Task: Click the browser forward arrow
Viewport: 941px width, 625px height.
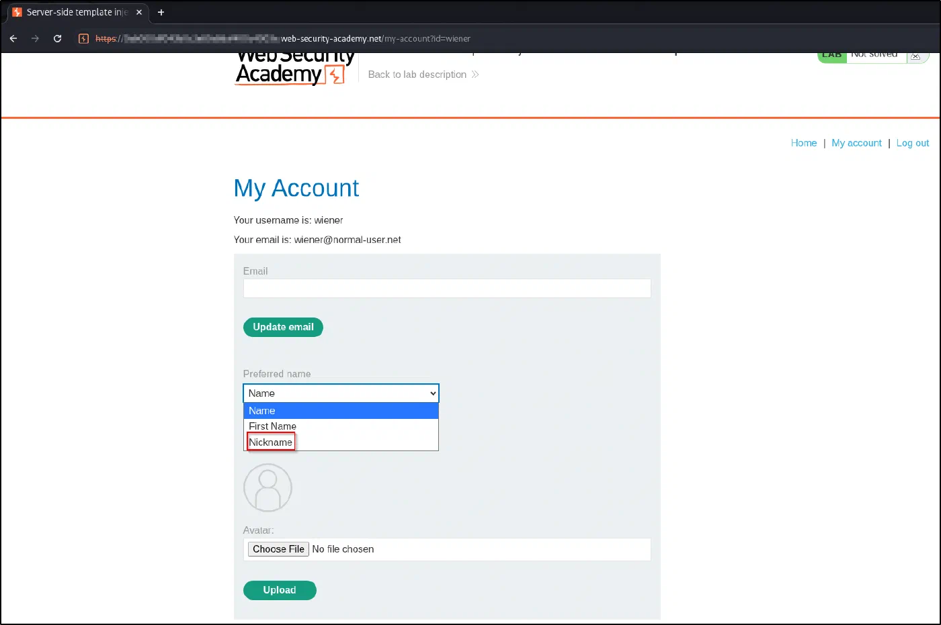Action: (35, 39)
